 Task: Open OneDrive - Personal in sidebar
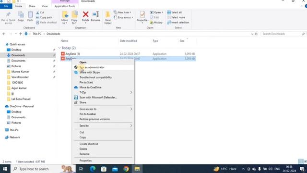click(22, 106)
